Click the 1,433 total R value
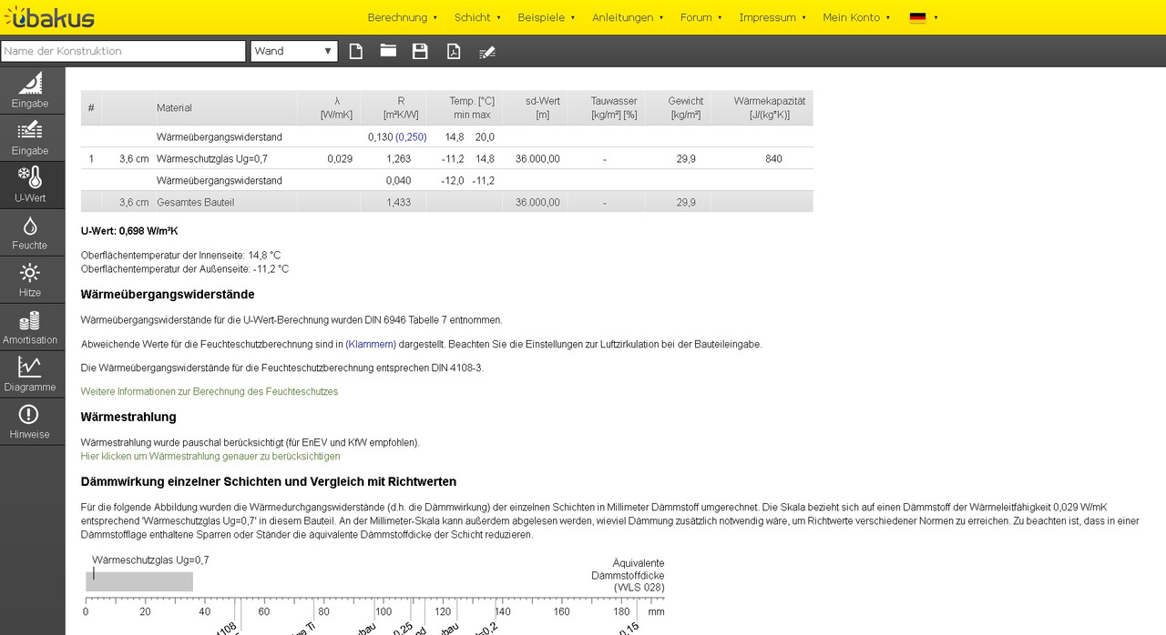Viewport: 1166px width, 635px height. [398, 203]
